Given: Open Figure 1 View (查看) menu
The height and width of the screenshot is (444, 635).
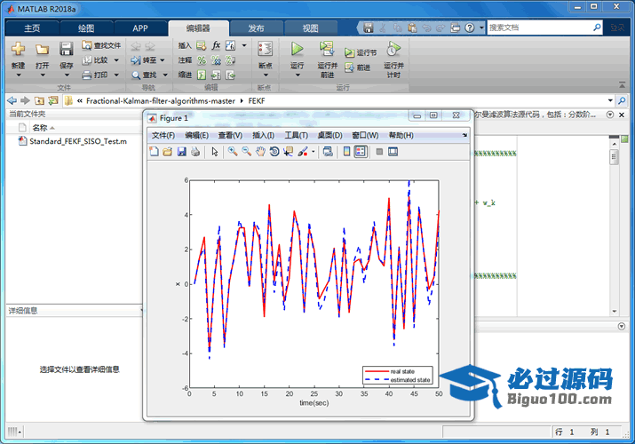Looking at the screenshot, I should click(x=230, y=135).
